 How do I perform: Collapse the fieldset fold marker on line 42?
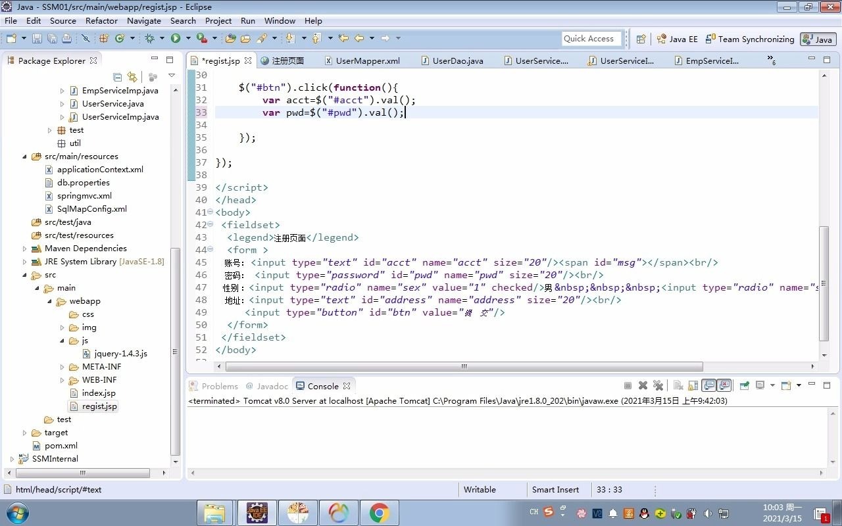point(210,225)
